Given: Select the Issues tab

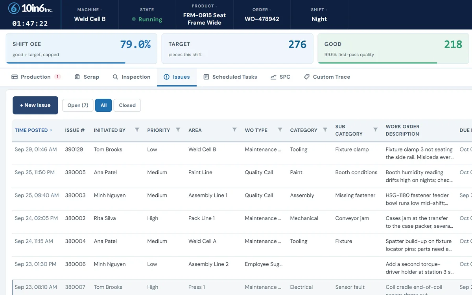Looking at the screenshot, I should point(177,77).
